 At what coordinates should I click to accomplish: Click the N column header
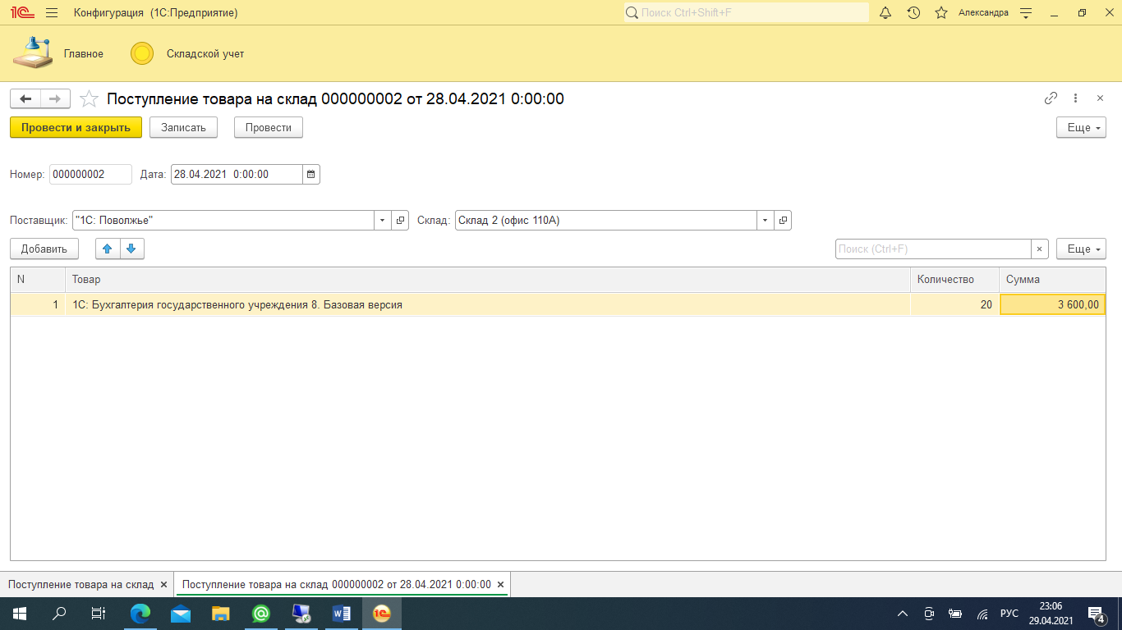click(x=38, y=279)
